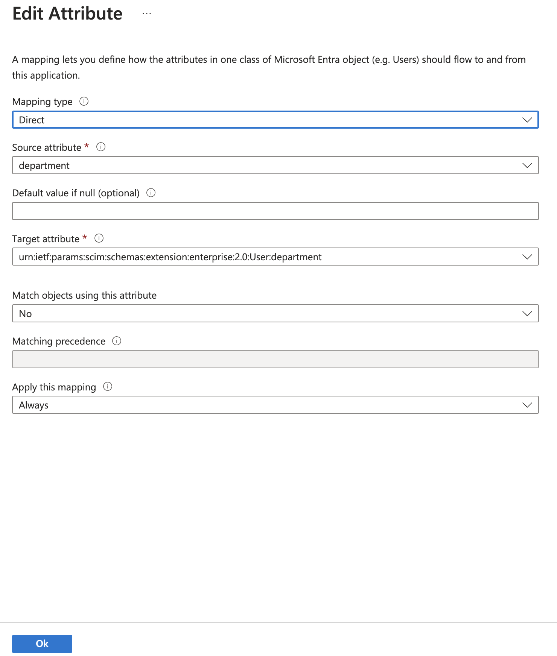Open the Apply this mapping dropdown showing Always

click(263, 405)
